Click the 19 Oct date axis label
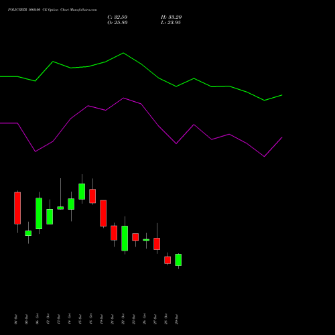The width and height of the screenshot is (335, 335). click(101, 320)
